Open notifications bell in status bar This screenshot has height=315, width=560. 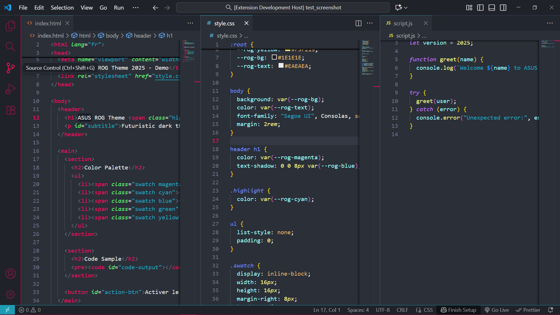click(x=550, y=310)
